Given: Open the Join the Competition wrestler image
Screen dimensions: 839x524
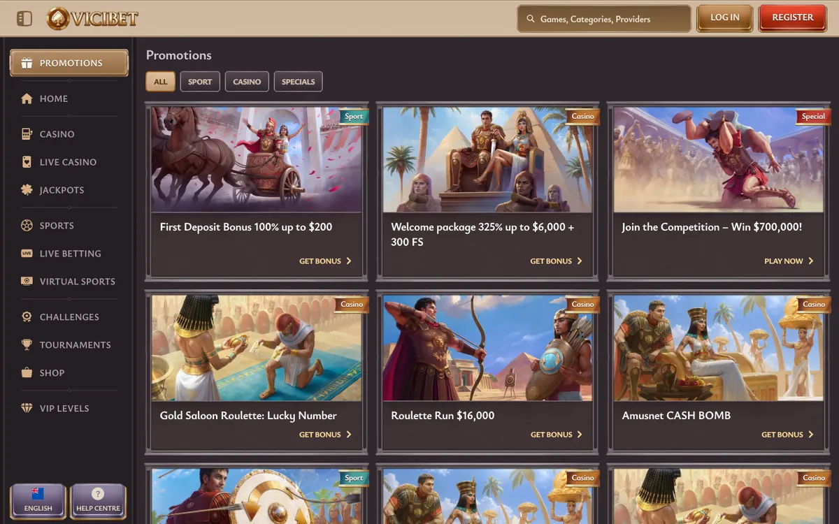Looking at the screenshot, I should point(719,159).
